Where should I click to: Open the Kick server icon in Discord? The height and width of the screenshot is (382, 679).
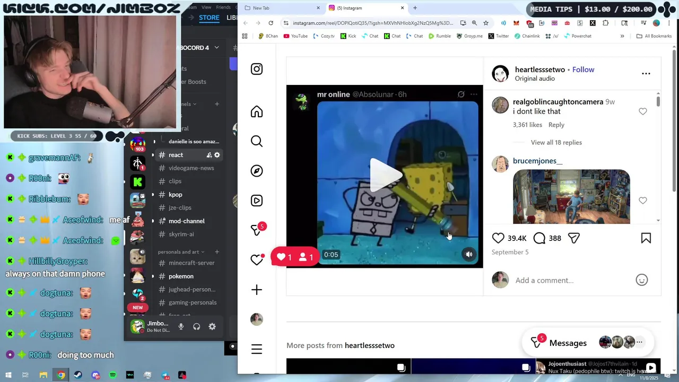(138, 182)
